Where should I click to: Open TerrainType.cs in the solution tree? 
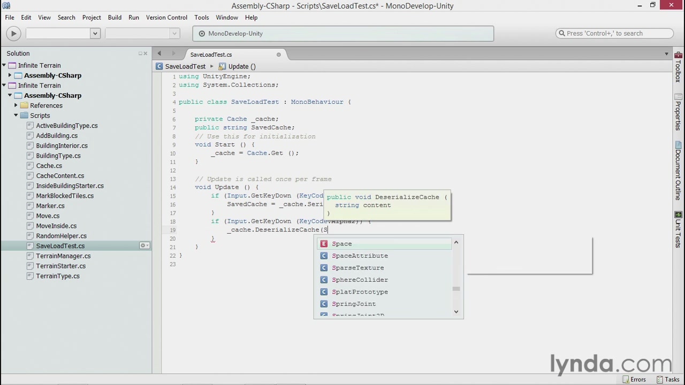tap(58, 276)
